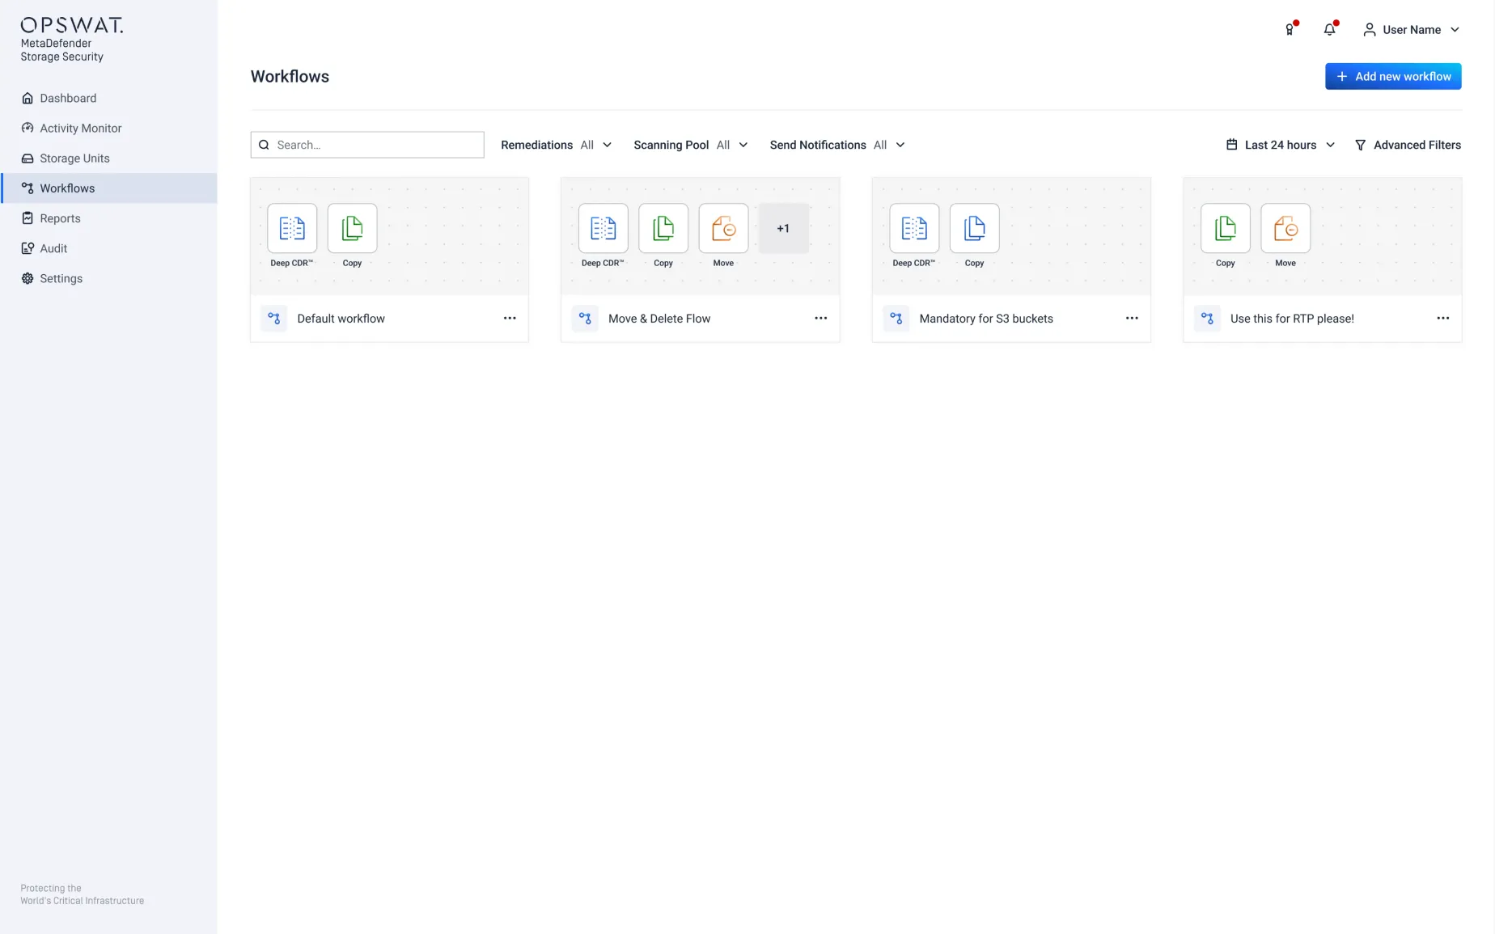The image size is (1495, 934).
Task: Open Advanced Filters
Action: (x=1408, y=146)
